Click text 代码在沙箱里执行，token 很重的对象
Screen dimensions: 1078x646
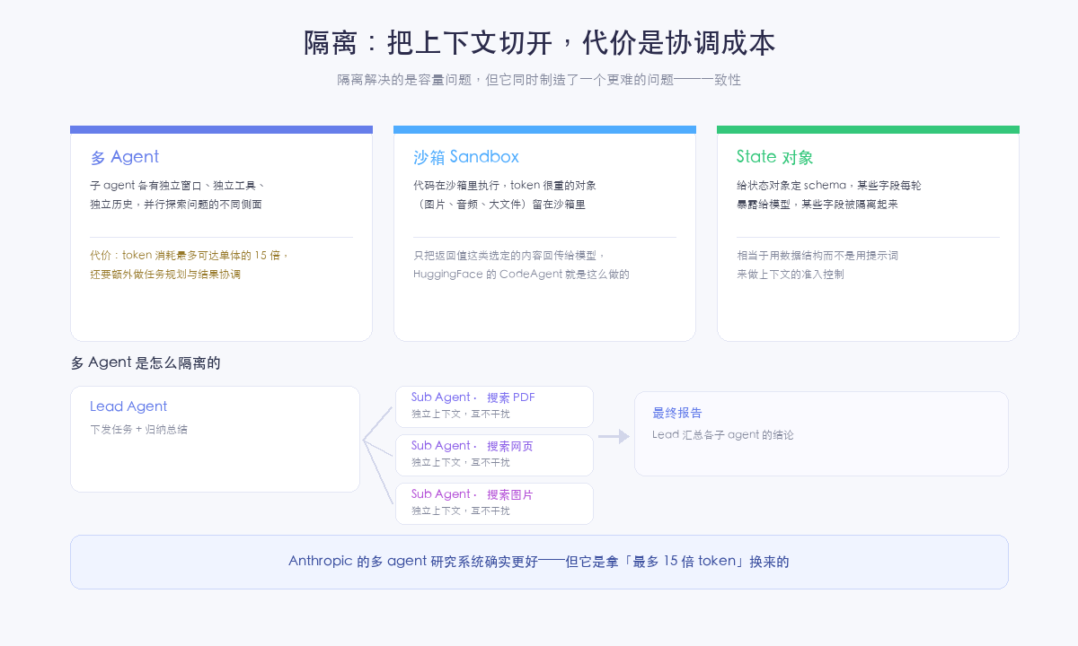(x=505, y=186)
